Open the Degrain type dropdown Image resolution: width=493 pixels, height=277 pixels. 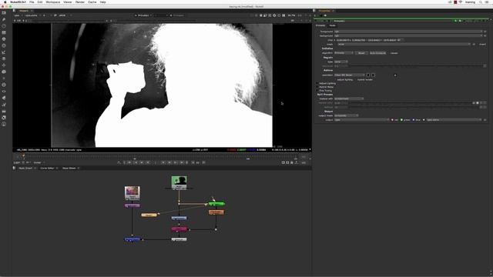pyautogui.click(x=340, y=62)
